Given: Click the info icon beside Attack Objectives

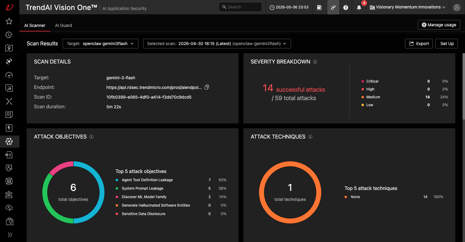Looking at the screenshot, I should click(91, 137).
